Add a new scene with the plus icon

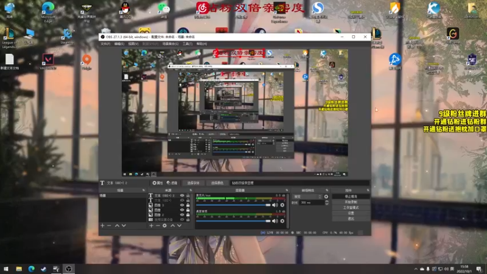(x=102, y=225)
